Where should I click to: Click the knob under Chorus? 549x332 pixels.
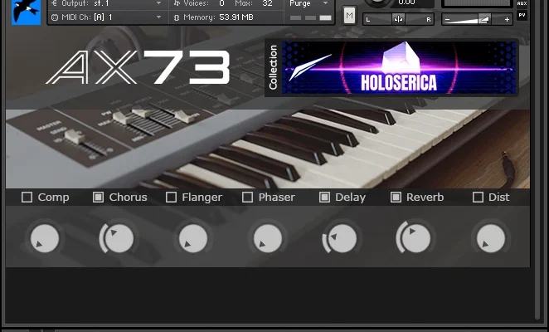119,239
